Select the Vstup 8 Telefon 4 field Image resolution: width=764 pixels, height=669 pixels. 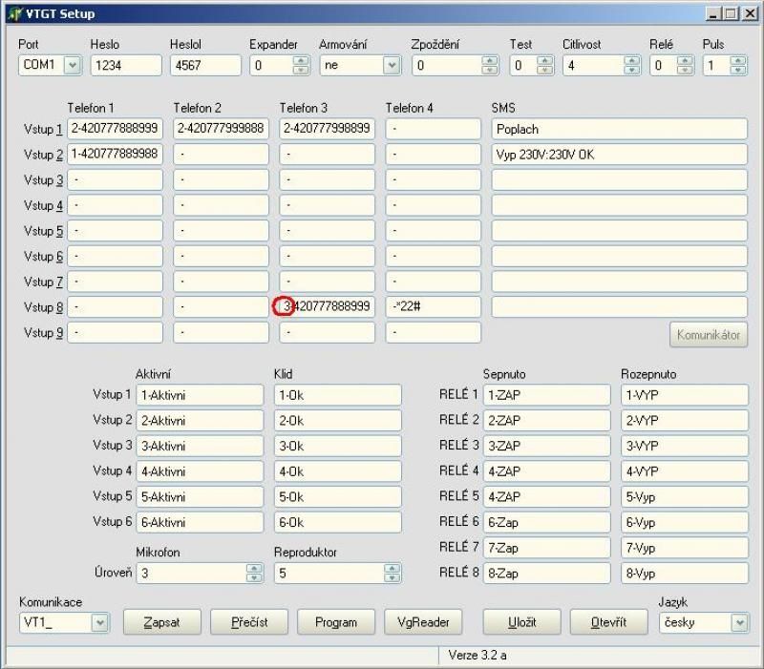point(433,306)
